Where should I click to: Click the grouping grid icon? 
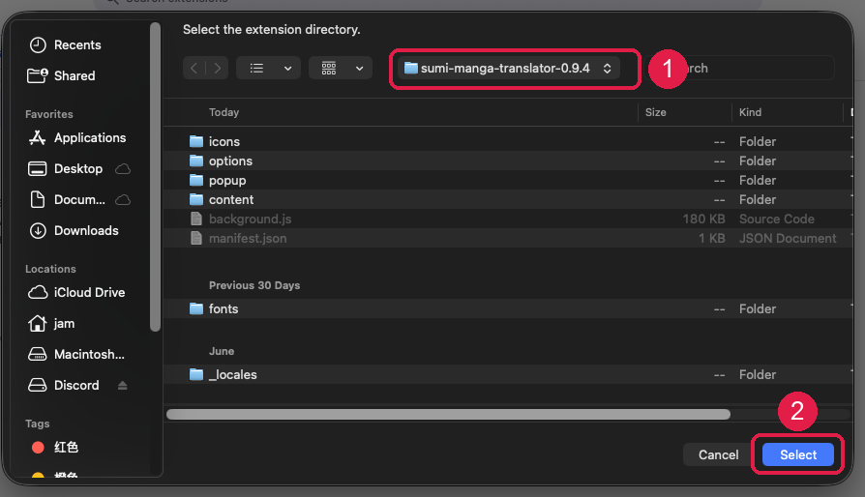click(329, 68)
